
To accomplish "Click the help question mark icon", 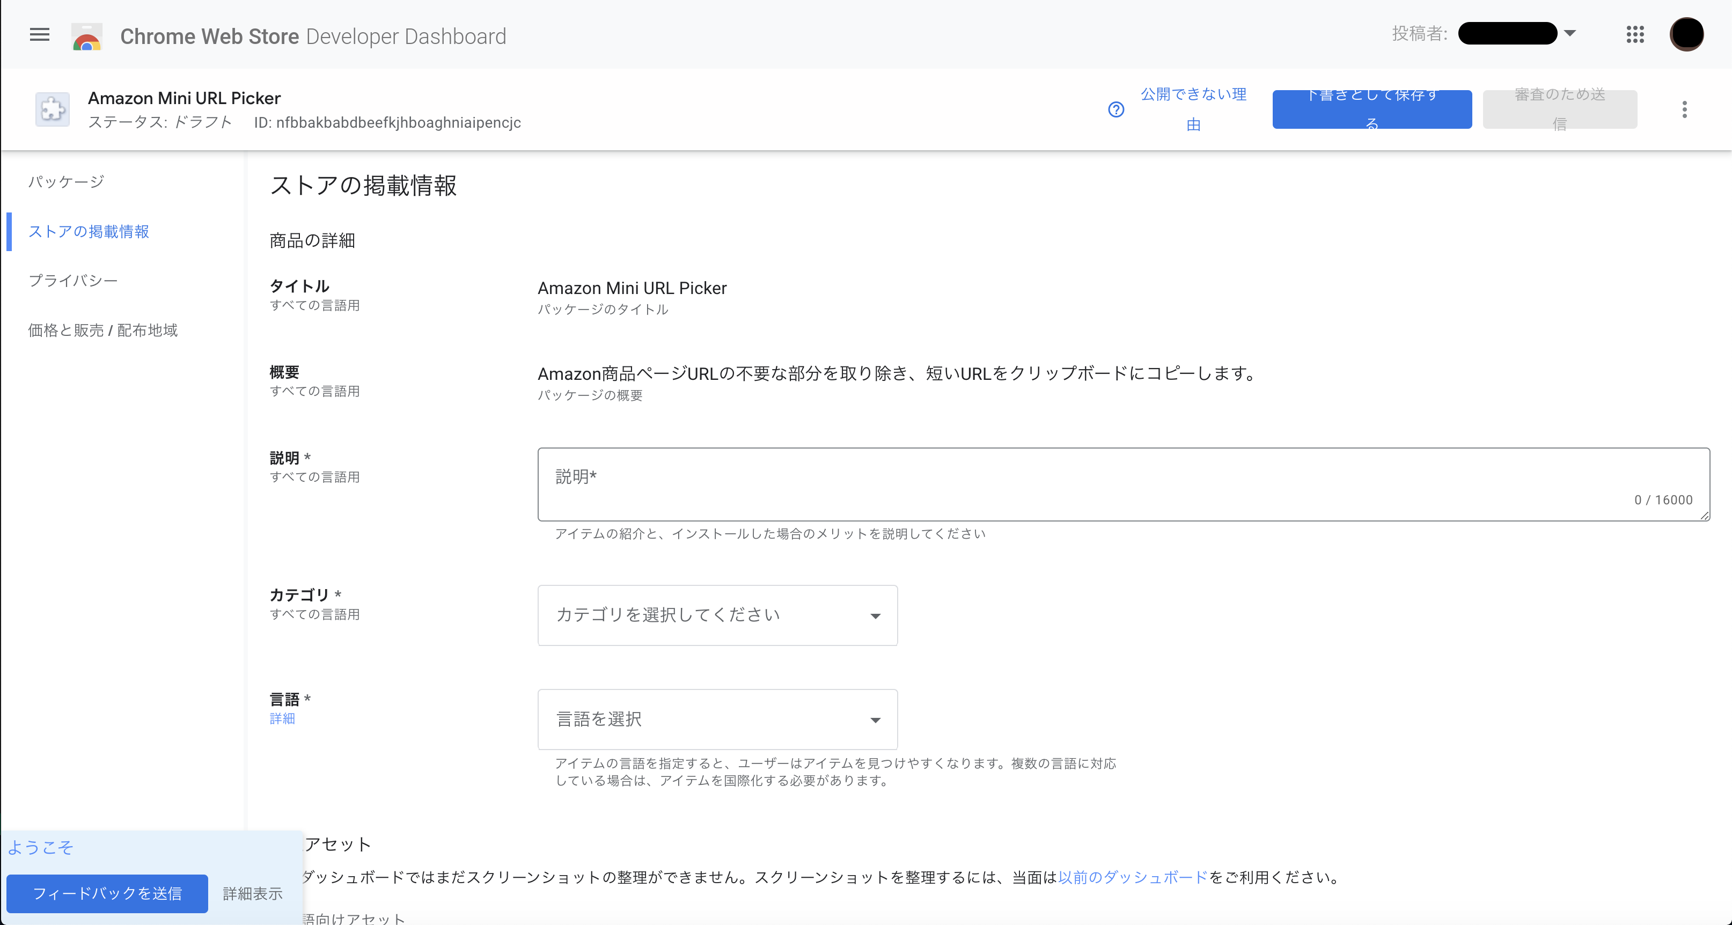I will pos(1116,109).
